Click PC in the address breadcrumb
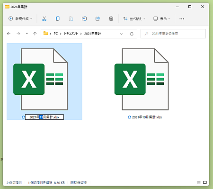This screenshot has width=213, height=189. [56, 34]
